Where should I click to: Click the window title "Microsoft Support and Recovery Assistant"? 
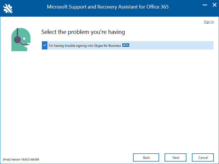coord(96,7)
